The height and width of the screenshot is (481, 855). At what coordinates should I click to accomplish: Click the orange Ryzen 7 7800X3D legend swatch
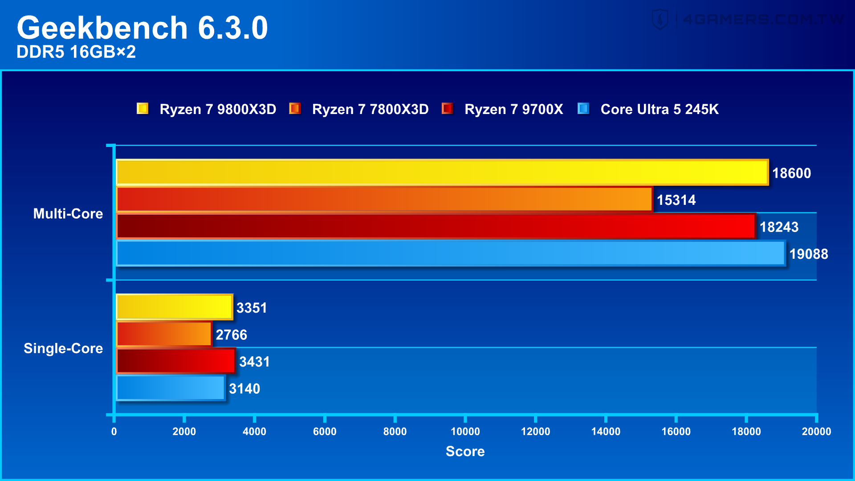pyautogui.click(x=295, y=109)
